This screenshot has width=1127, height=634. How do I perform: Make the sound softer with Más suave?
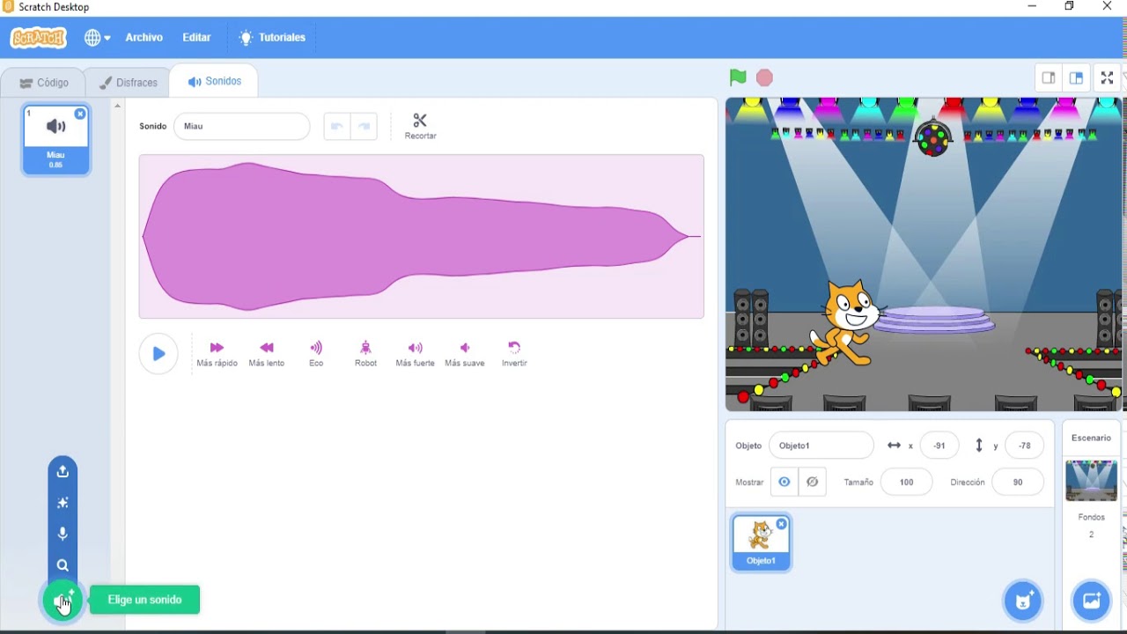pos(465,353)
